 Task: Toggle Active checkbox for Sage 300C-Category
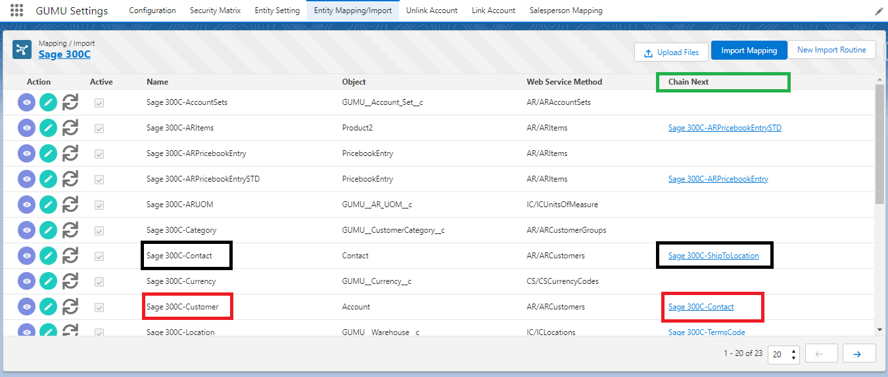click(99, 231)
